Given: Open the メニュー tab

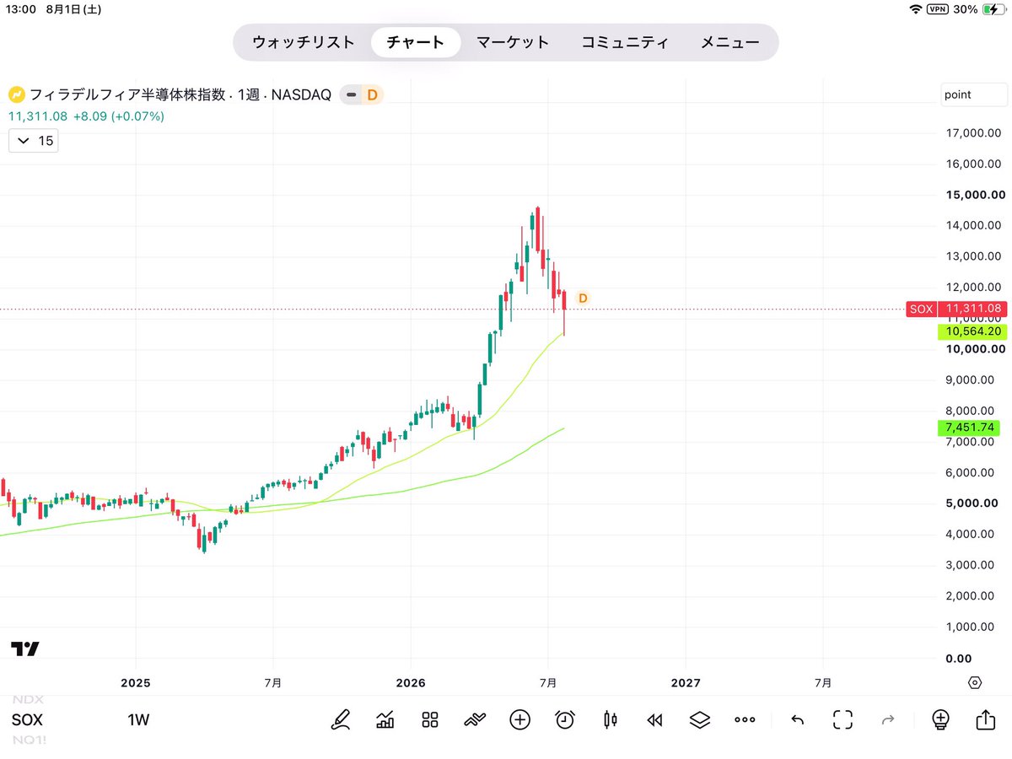Looking at the screenshot, I should [729, 42].
